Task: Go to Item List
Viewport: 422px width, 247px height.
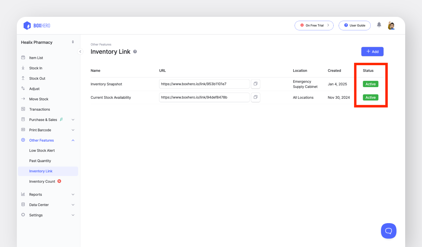Action: [x=36, y=58]
